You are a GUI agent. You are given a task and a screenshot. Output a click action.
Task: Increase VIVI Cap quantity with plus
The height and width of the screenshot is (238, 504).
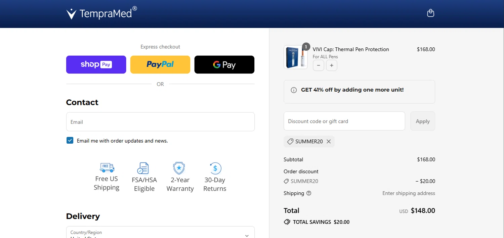332,65
